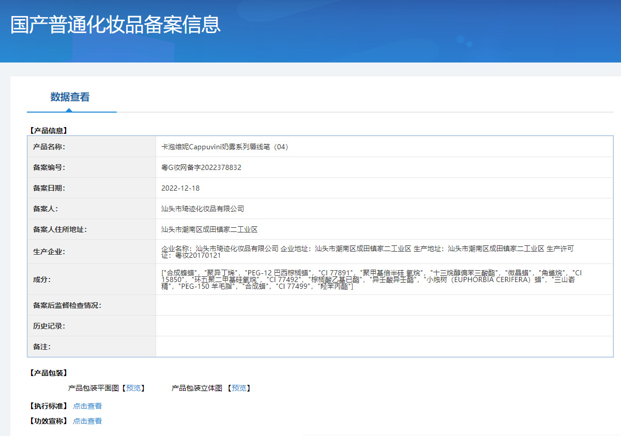Click the filing date 2022-12-18

click(x=180, y=188)
